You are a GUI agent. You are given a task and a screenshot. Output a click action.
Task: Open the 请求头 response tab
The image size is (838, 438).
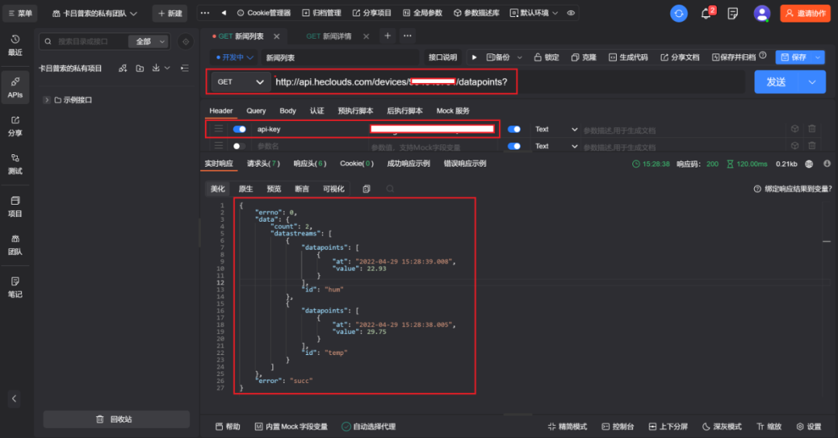tap(263, 164)
